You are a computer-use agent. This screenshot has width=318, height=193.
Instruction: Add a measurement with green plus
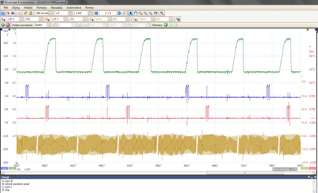pos(166,25)
